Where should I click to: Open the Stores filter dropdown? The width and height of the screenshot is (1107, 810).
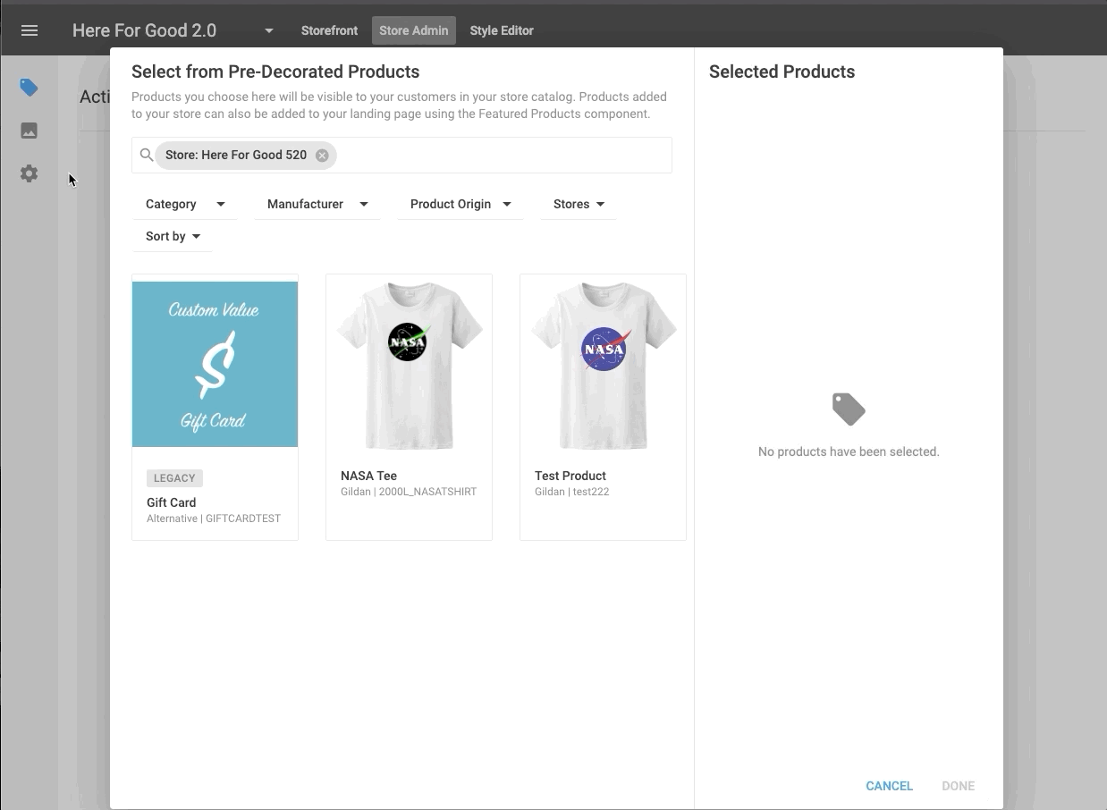[579, 204]
